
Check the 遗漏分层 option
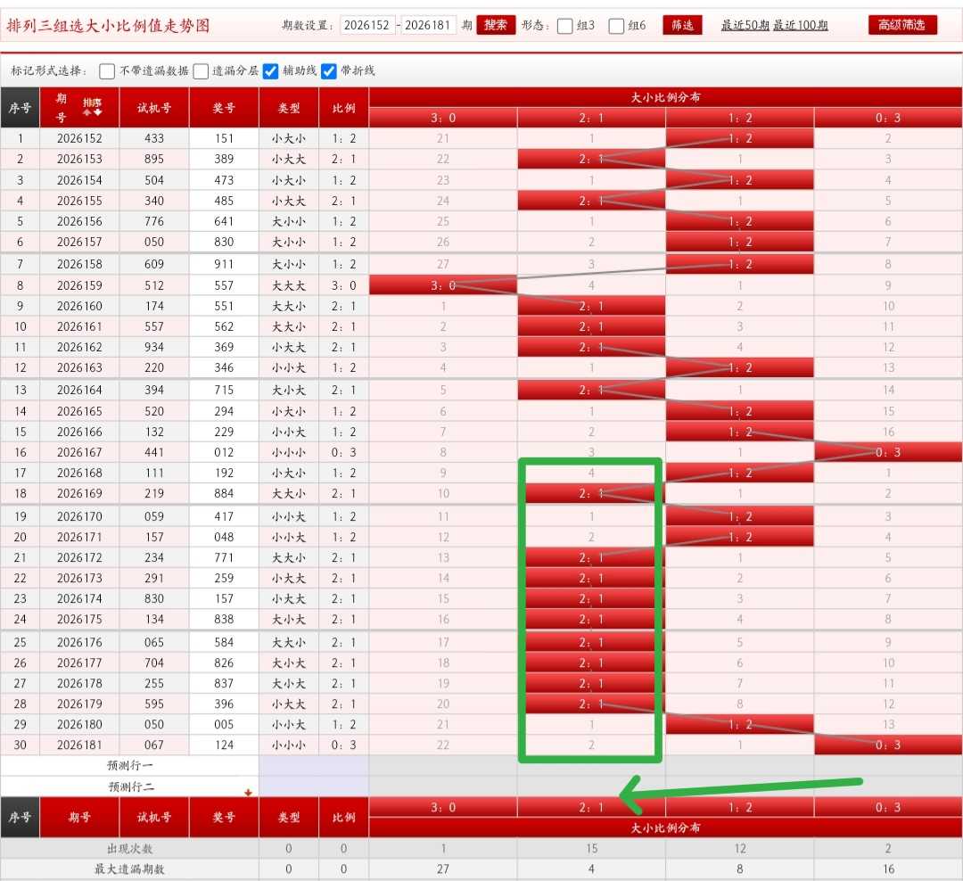click(201, 71)
